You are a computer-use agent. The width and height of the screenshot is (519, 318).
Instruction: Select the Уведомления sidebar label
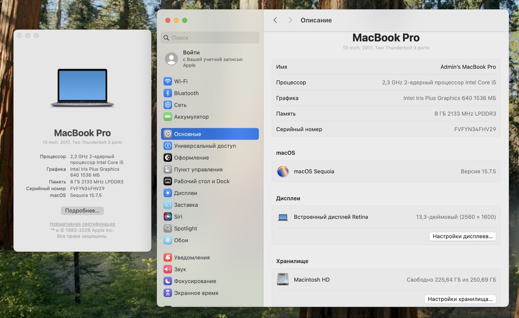192,257
